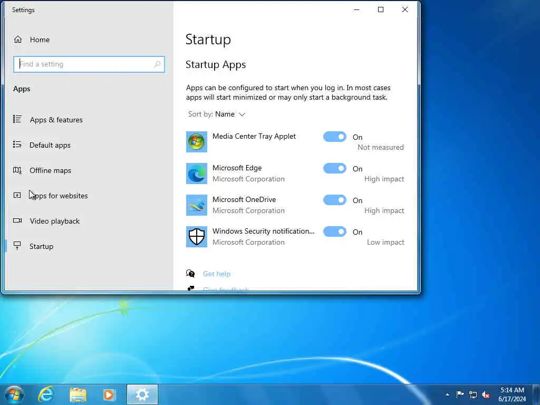Screen dimensions: 540x405
Task: Click the Home house icon
Action: pyautogui.click(x=18, y=40)
